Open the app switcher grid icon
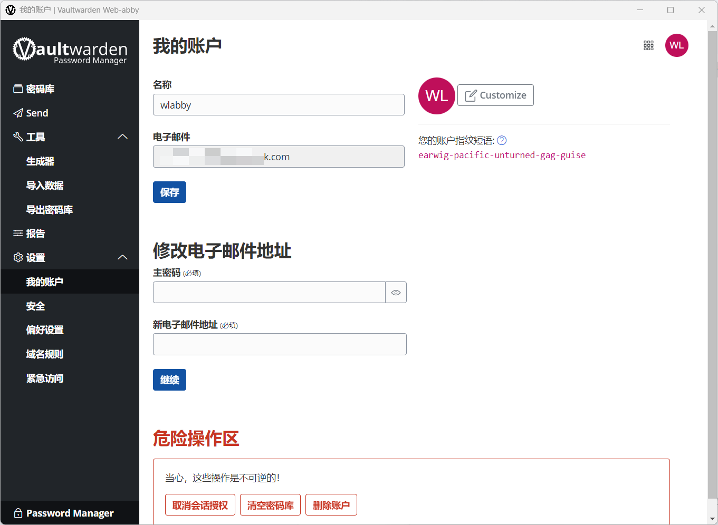This screenshot has height=525, width=718. pyautogui.click(x=648, y=45)
